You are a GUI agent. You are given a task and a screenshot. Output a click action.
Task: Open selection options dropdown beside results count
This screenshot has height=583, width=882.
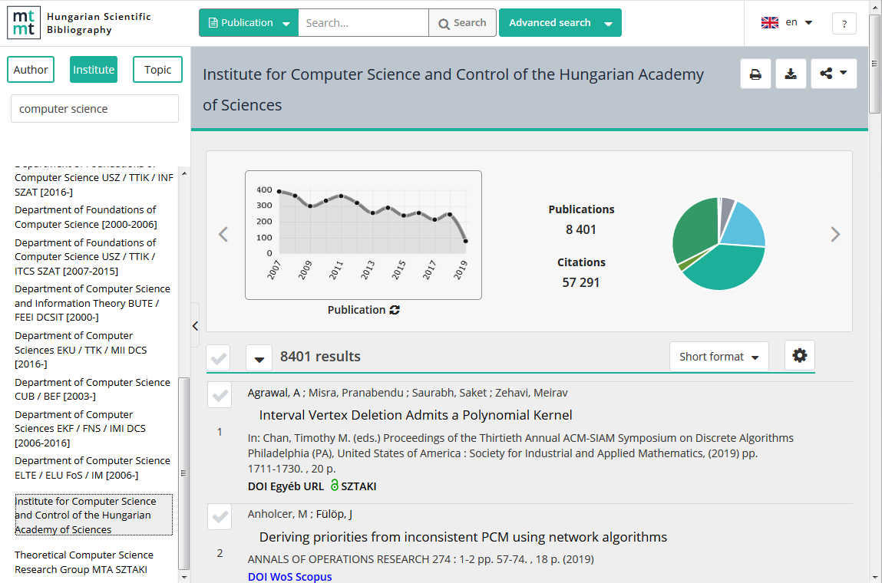pos(259,358)
